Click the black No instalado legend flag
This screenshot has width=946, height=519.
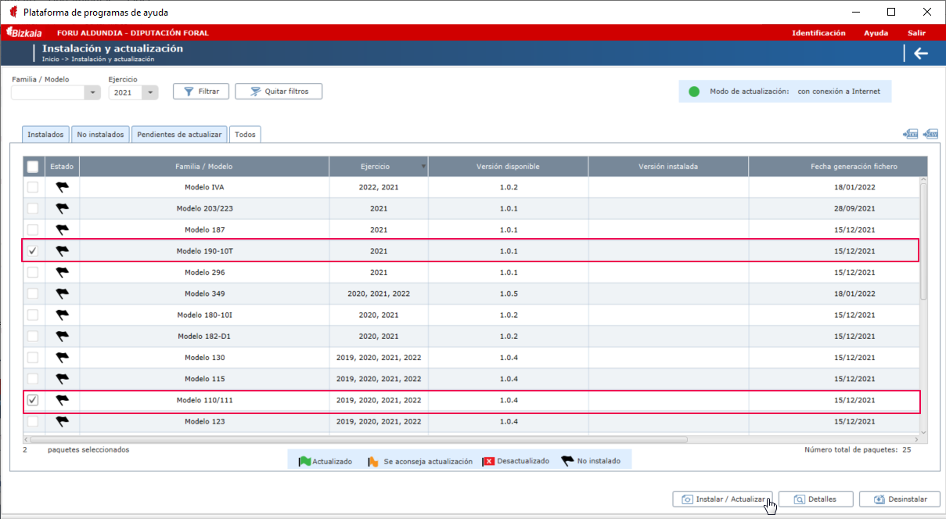567,461
